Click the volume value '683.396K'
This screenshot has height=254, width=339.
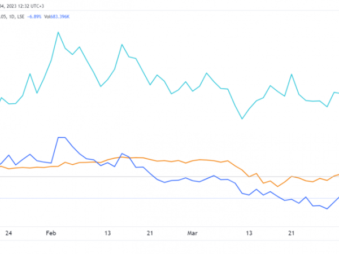pos(60,16)
